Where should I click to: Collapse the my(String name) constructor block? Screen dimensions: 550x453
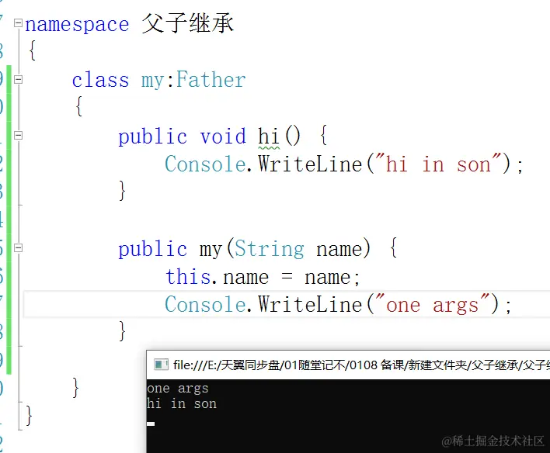point(18,248)
